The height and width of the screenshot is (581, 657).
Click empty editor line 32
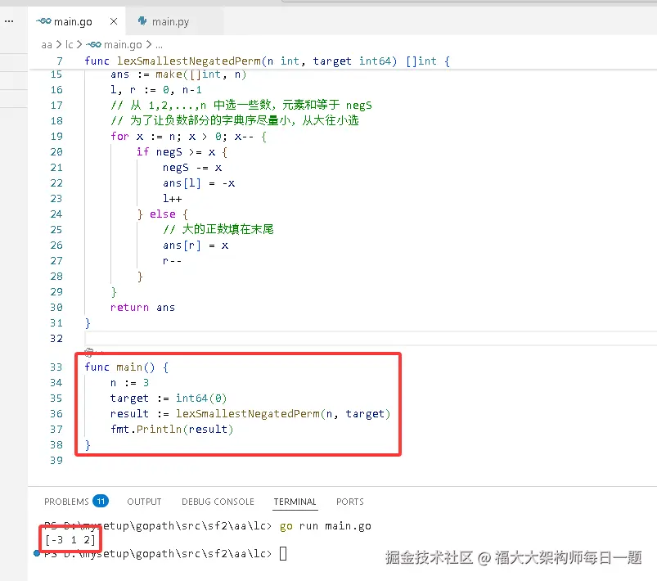point(371,339)
